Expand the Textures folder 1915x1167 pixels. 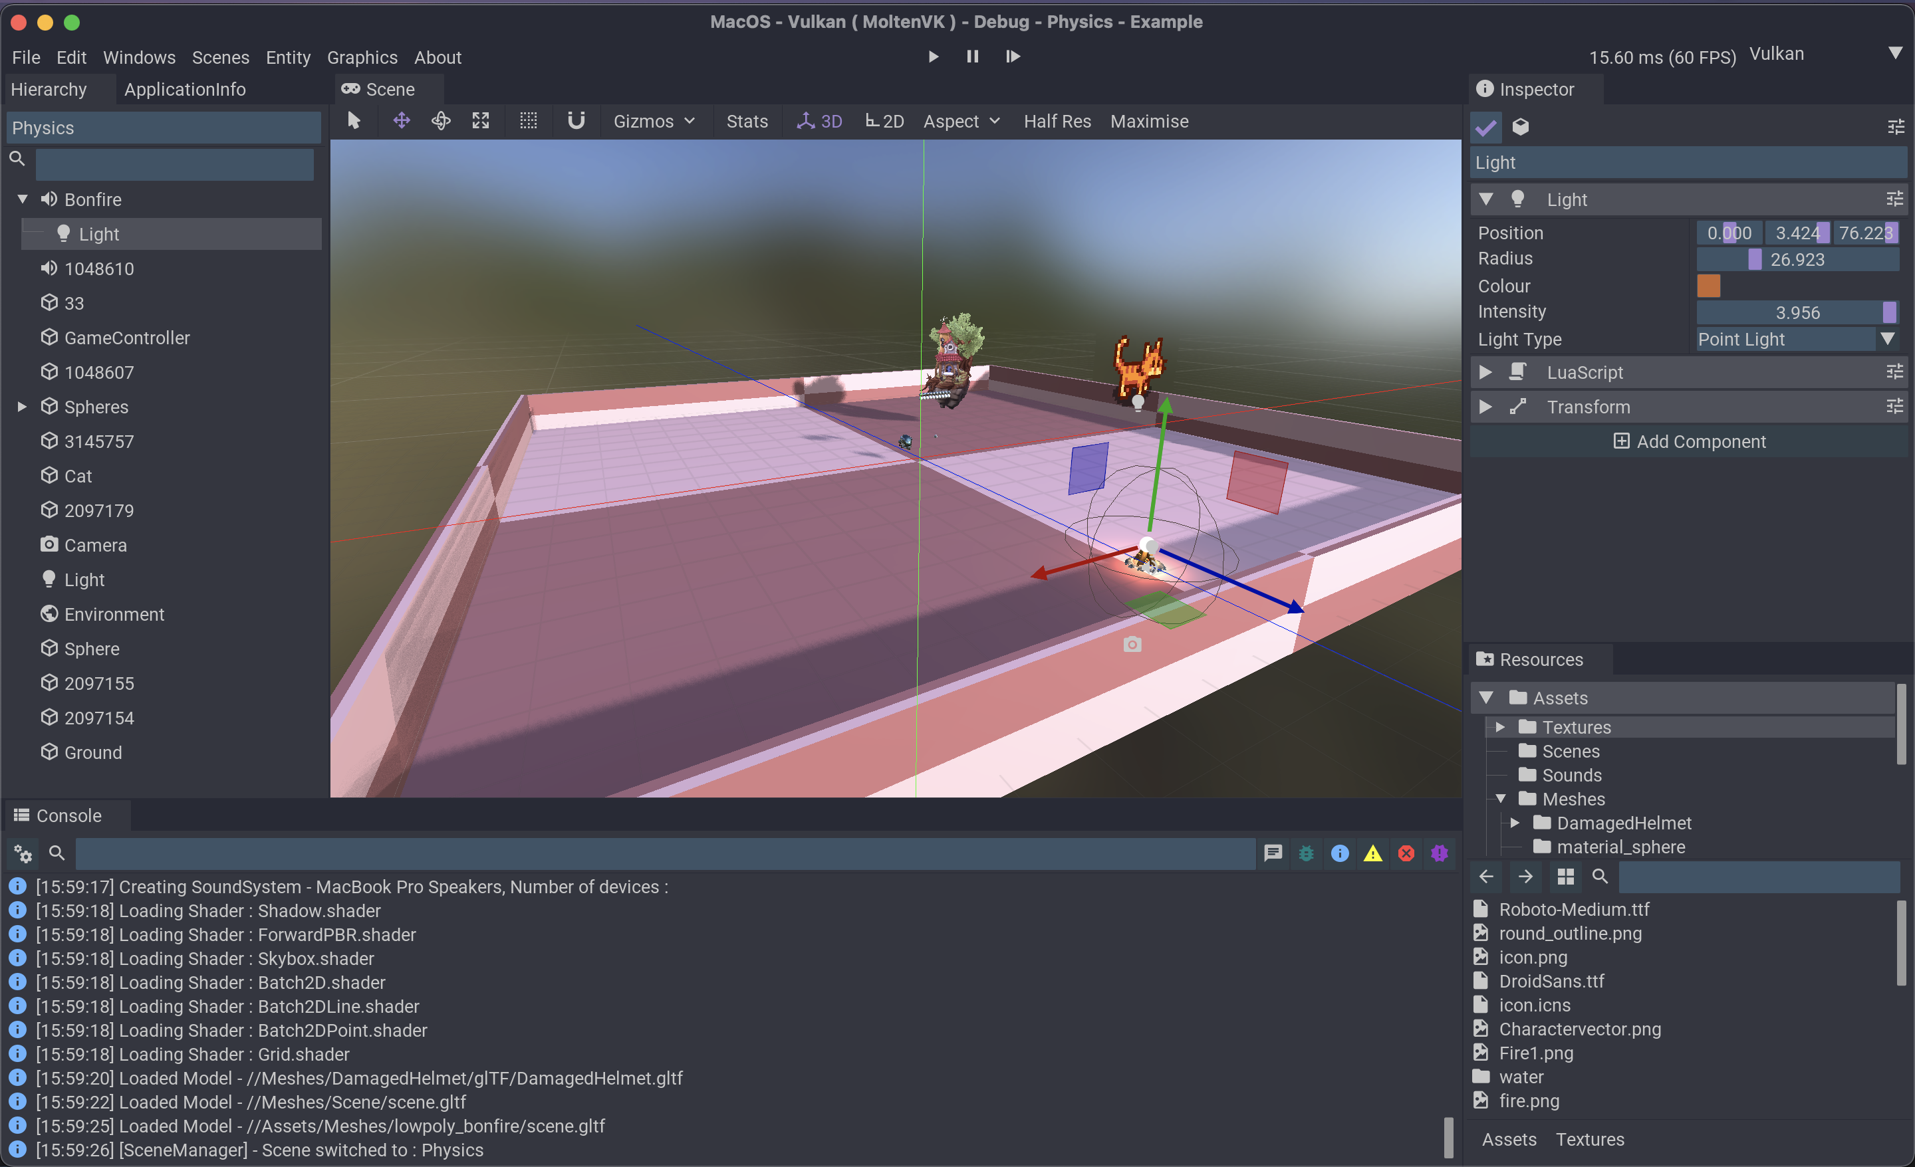1501,727
